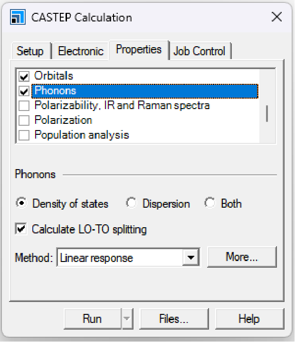
Task: Select the Both radio button
Action: (209, 203)
